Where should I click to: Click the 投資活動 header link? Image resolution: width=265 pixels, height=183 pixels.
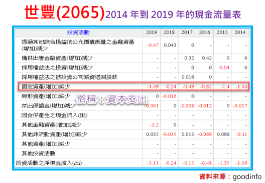[78, 32]
